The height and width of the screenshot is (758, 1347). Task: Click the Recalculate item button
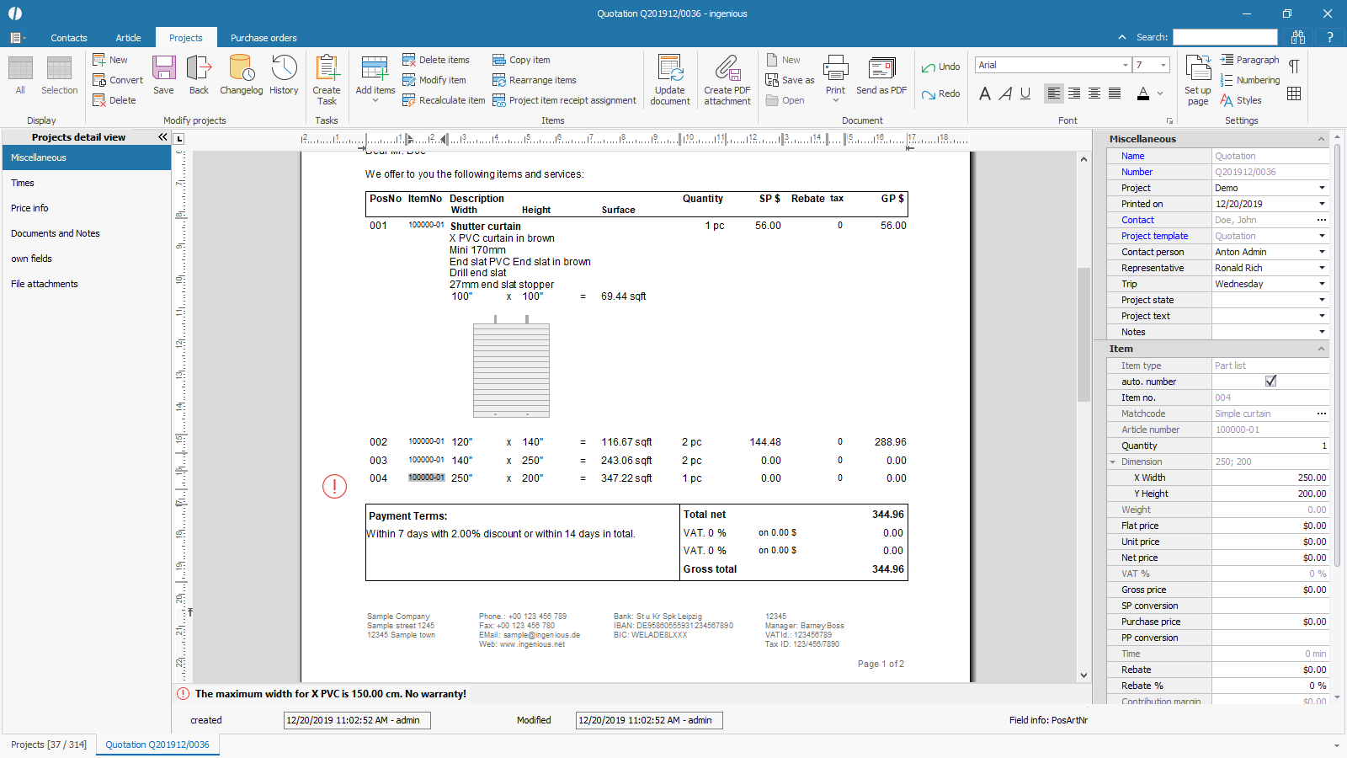coord(444,100)
